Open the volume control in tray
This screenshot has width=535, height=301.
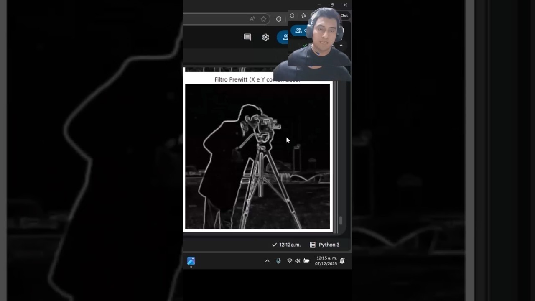pos(297,261)
